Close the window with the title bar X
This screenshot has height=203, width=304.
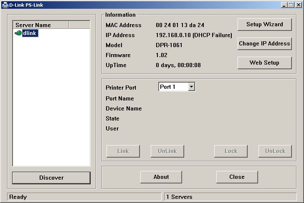(299, 5)
